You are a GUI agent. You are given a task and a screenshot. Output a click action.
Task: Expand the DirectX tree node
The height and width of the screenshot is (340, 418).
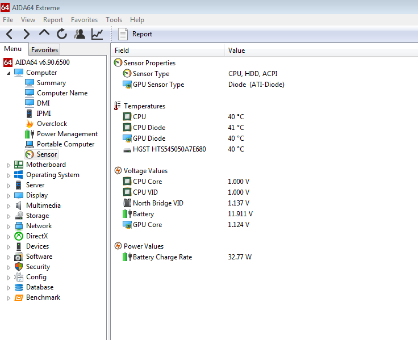point(9,237)
